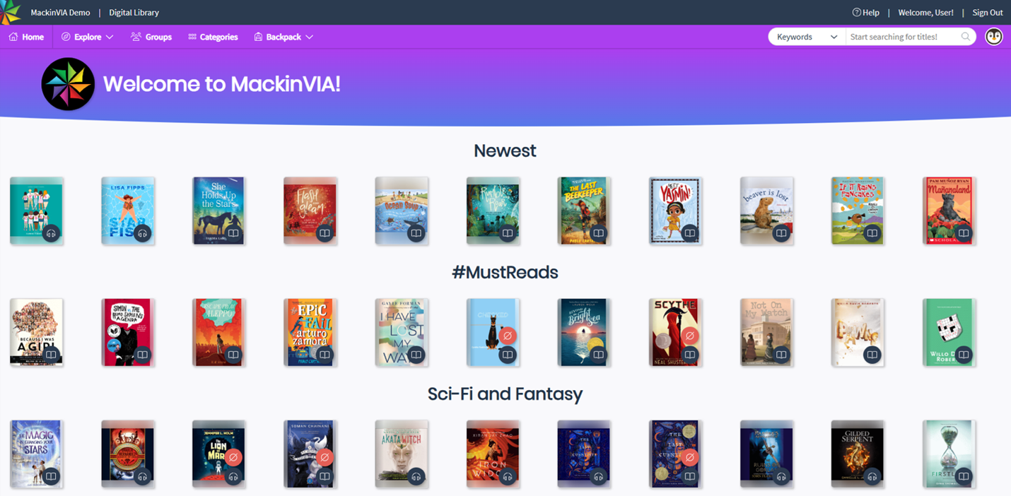Click the large pinwheel logo beside Welcome heading

click(x=68, y=84)
